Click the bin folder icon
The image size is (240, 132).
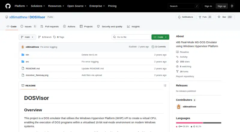click(23, 55)
